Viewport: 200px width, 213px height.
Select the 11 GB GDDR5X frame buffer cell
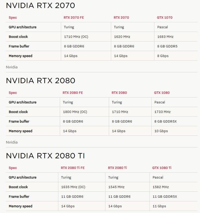[x=165, y=197]
